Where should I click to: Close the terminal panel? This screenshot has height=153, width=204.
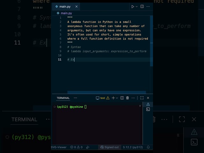coord(148,98)
